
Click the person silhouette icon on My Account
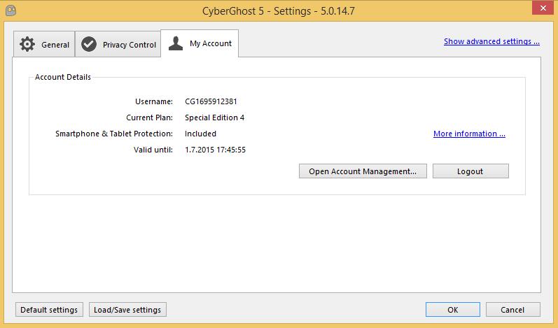click(x=176, y=43)
